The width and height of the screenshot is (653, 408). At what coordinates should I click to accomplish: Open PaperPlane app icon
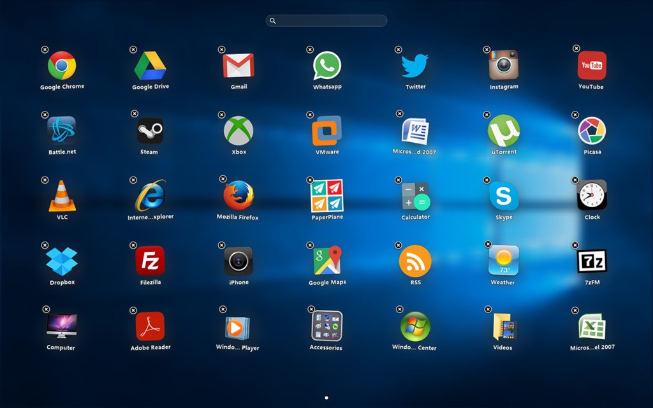[x=327, y=196]
